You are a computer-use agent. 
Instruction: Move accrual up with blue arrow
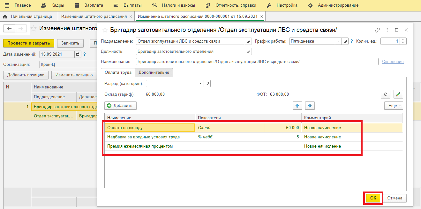[x=297, y=106]
